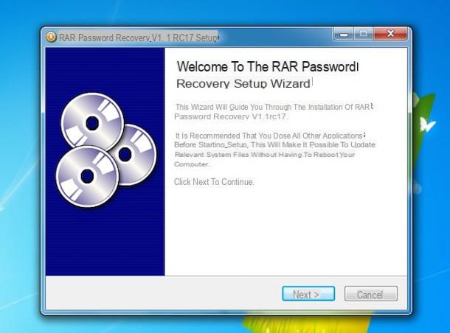Click the "Relevant System Files Without" line

pyautogui.click(x=265, y=155)
